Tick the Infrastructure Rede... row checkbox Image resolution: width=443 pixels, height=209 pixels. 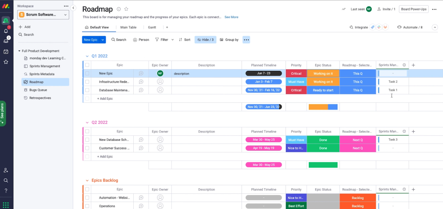[87, 82]
